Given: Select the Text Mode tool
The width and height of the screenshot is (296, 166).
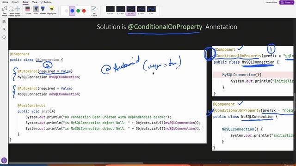Looking at the screenshot, I should pyautogui.click(x=5, y=11).
